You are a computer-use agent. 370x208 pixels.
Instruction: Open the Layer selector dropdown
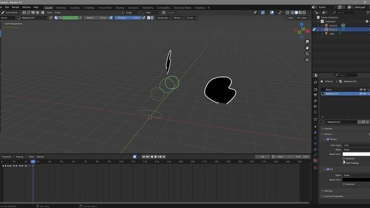pyautogui.click(x=303, y=18)
